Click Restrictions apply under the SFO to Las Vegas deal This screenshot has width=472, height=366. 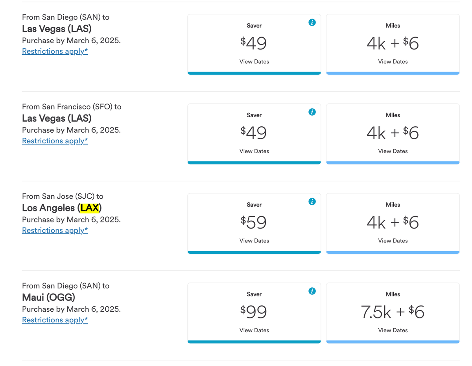pyautogui.click(x=55, y=140)
